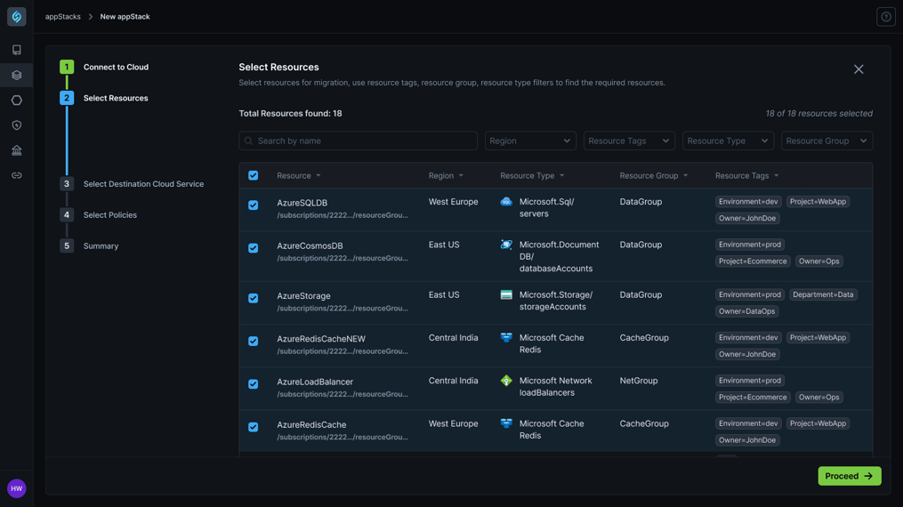Go to the Select Policies step
The image size is (903, 507).
[110, 215]
